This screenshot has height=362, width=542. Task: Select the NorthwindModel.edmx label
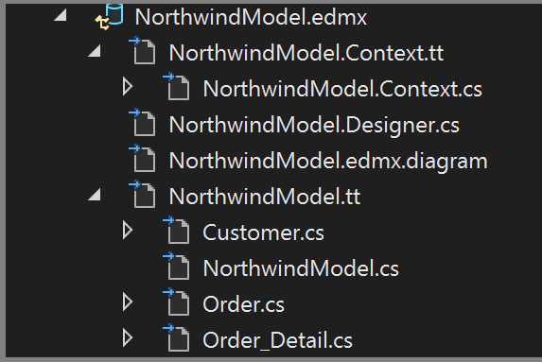251,17
